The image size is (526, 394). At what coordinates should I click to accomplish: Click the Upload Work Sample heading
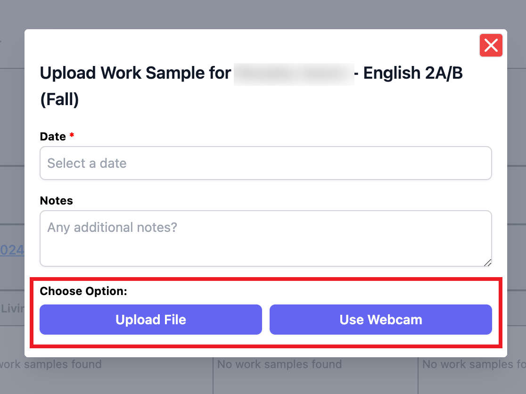click(135, 74)
